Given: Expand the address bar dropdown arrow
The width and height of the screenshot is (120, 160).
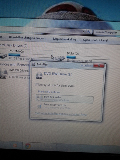Looking at the screenshot, I should coord(84,32).
